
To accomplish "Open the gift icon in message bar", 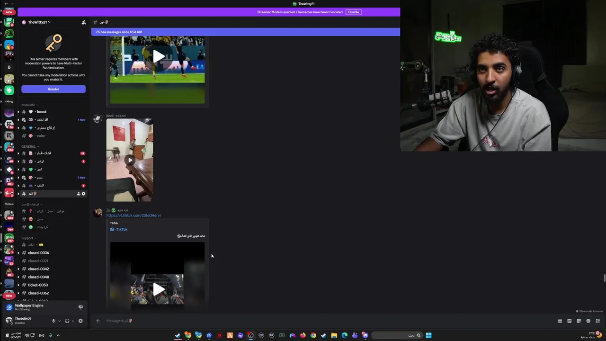I will point(560,321).
